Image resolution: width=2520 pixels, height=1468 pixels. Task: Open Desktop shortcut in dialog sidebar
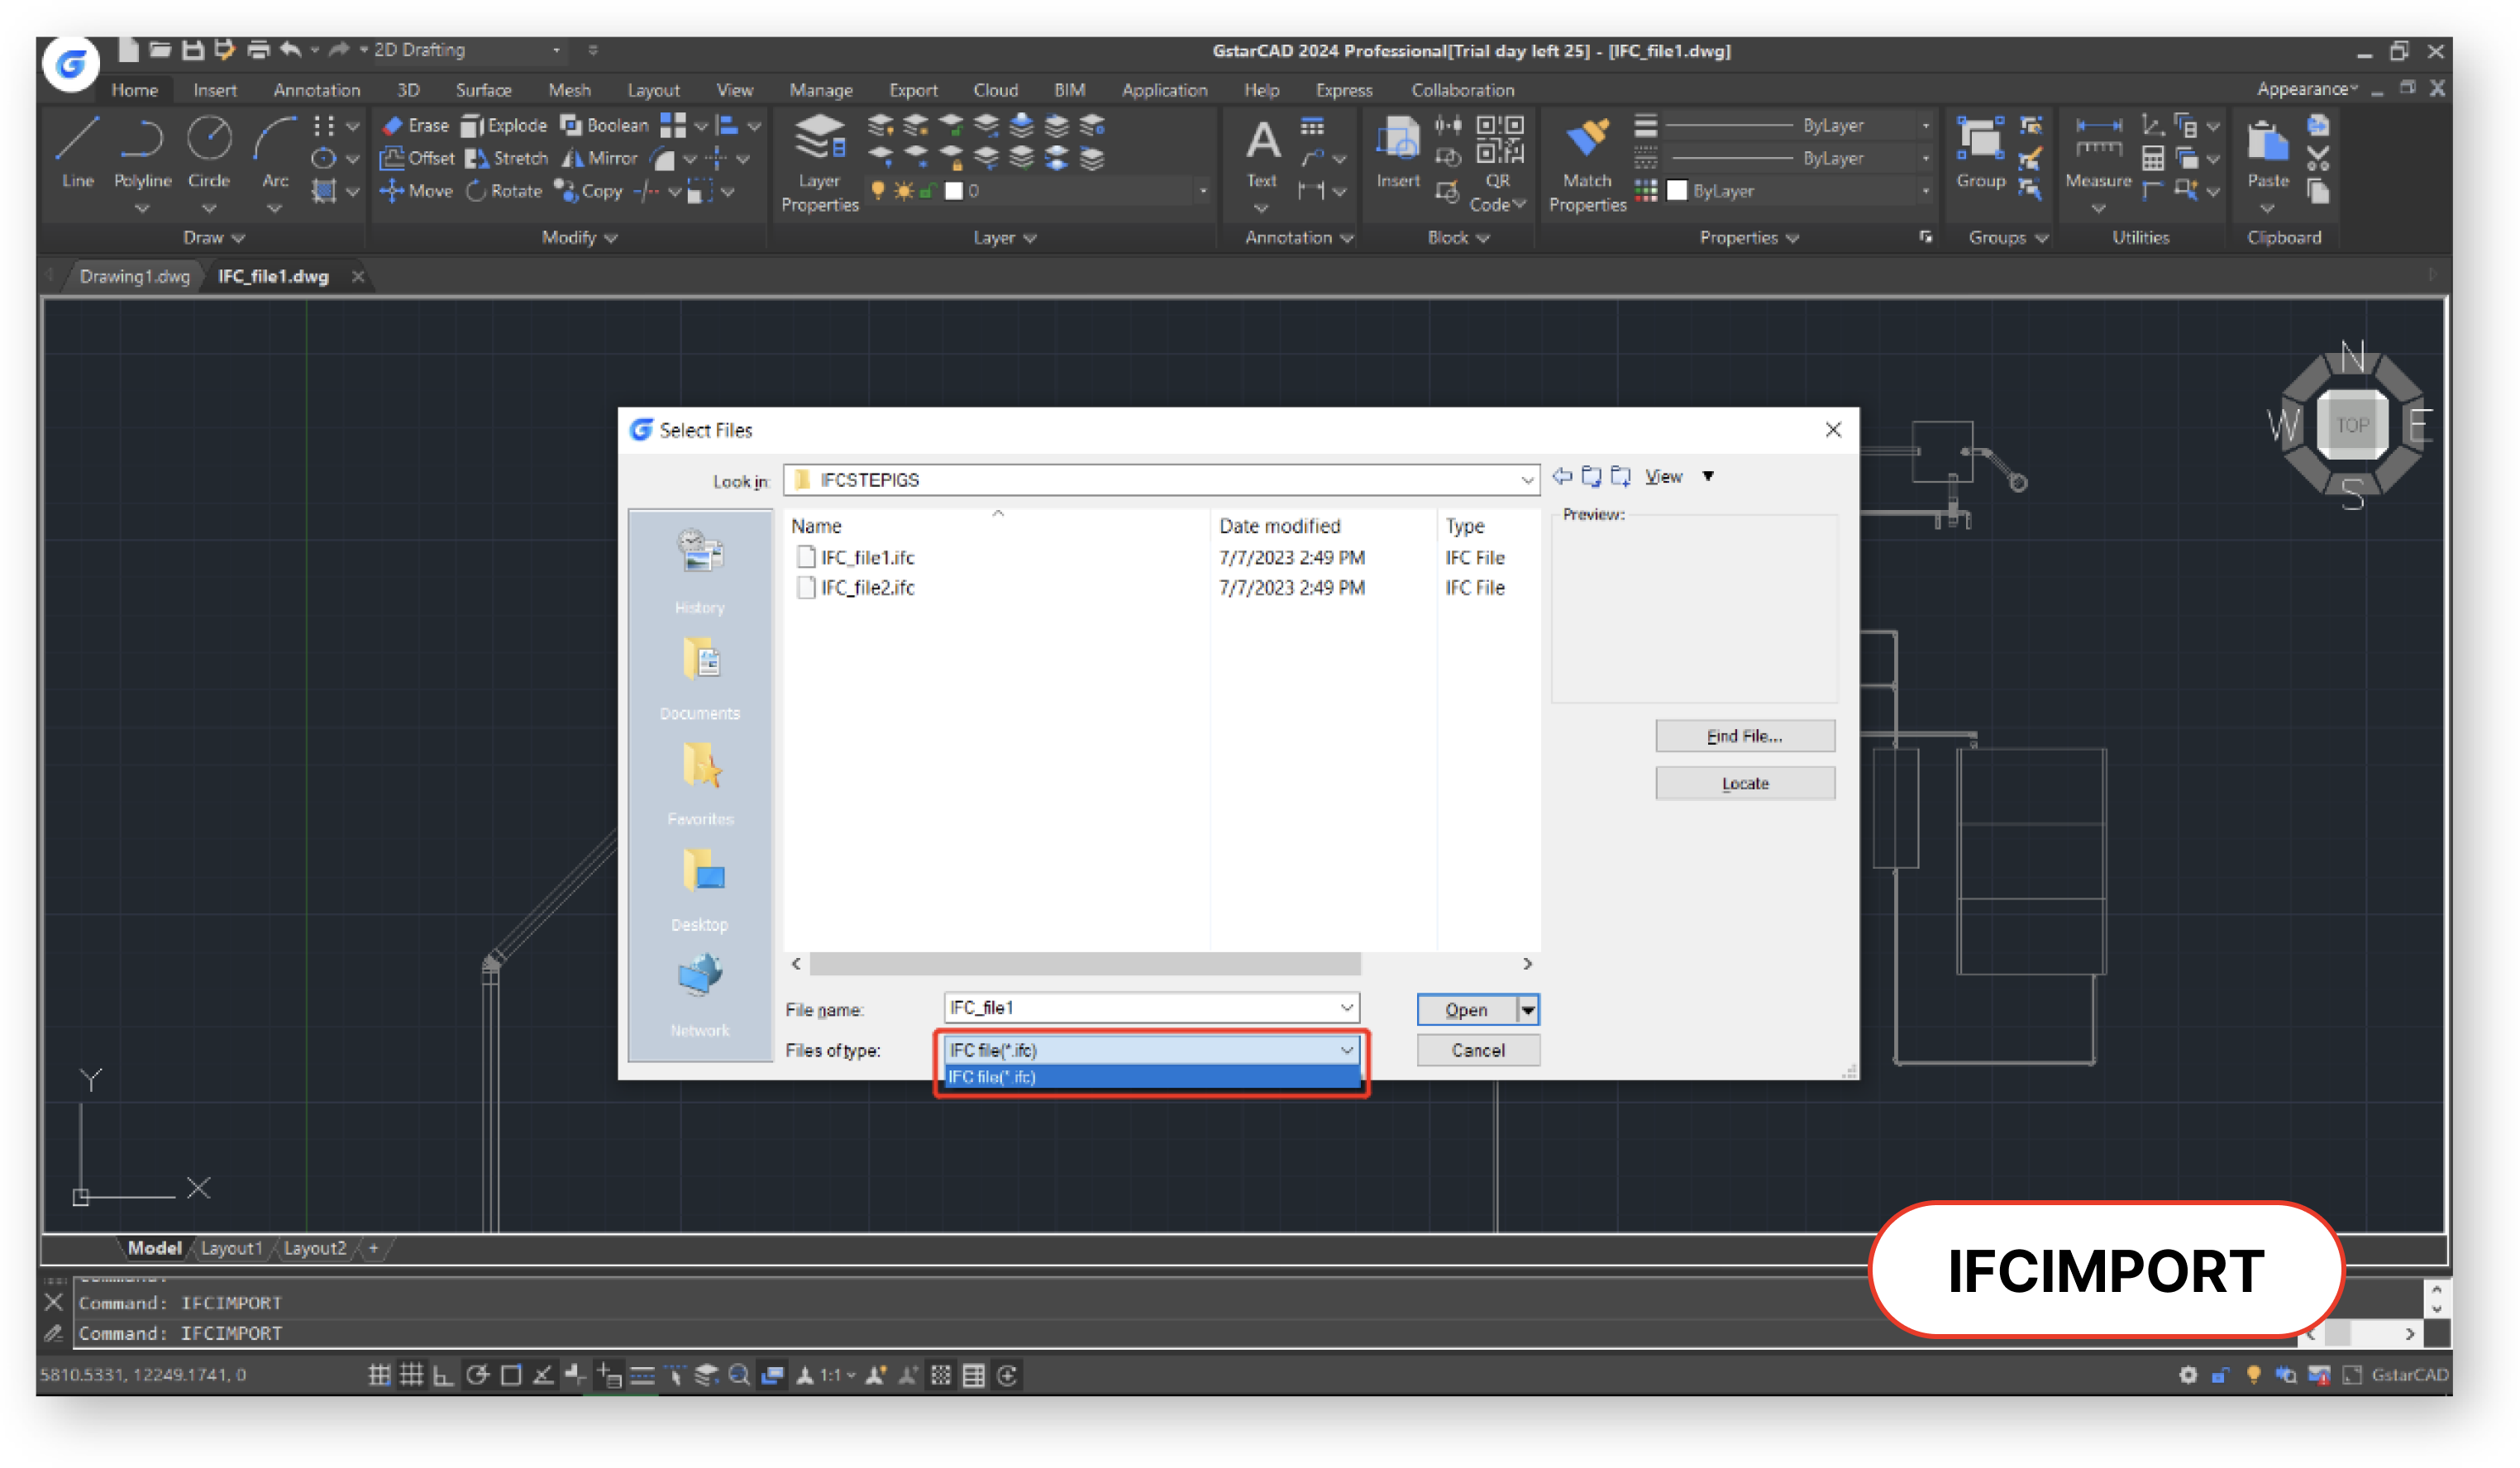coord(700,890)
